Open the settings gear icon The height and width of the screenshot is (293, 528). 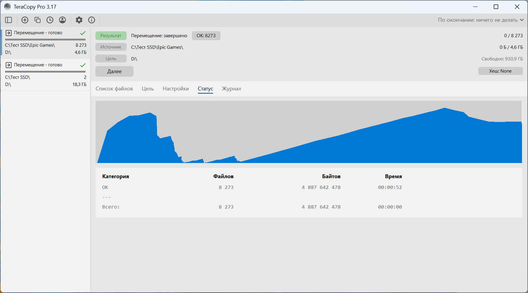pyautogui.click(x=79, y=20)
